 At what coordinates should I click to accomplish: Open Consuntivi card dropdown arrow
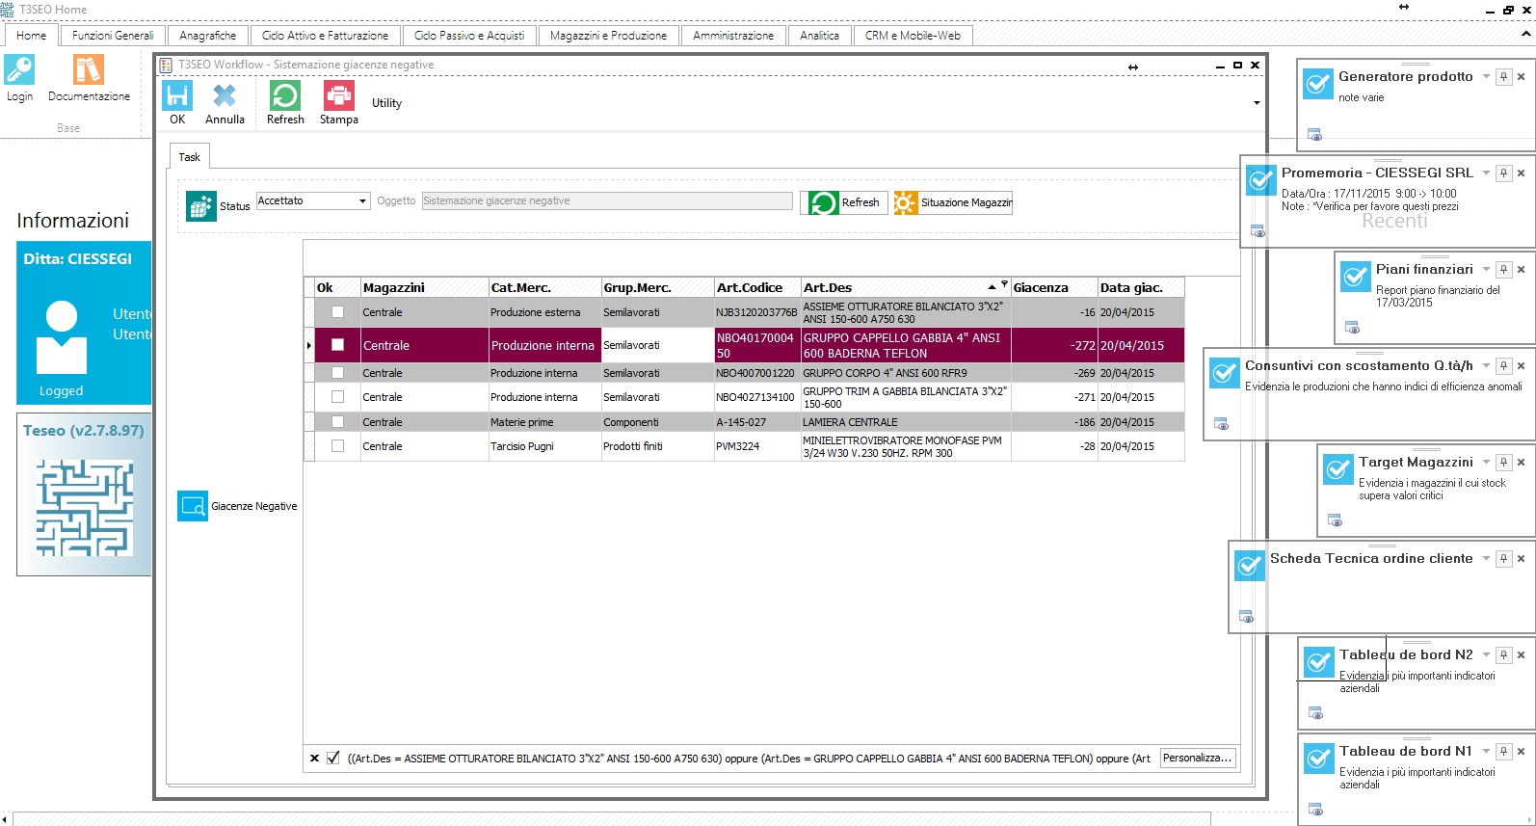(x=1486, y=366)
